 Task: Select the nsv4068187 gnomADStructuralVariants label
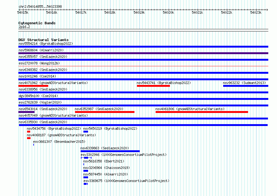[61, 135]
